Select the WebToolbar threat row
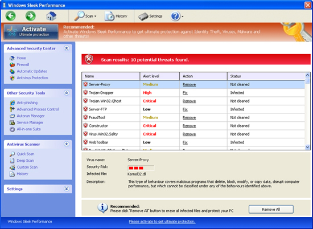 click(x=193, y=142)
